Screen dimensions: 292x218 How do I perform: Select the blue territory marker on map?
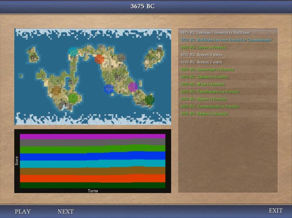point(109,89)
